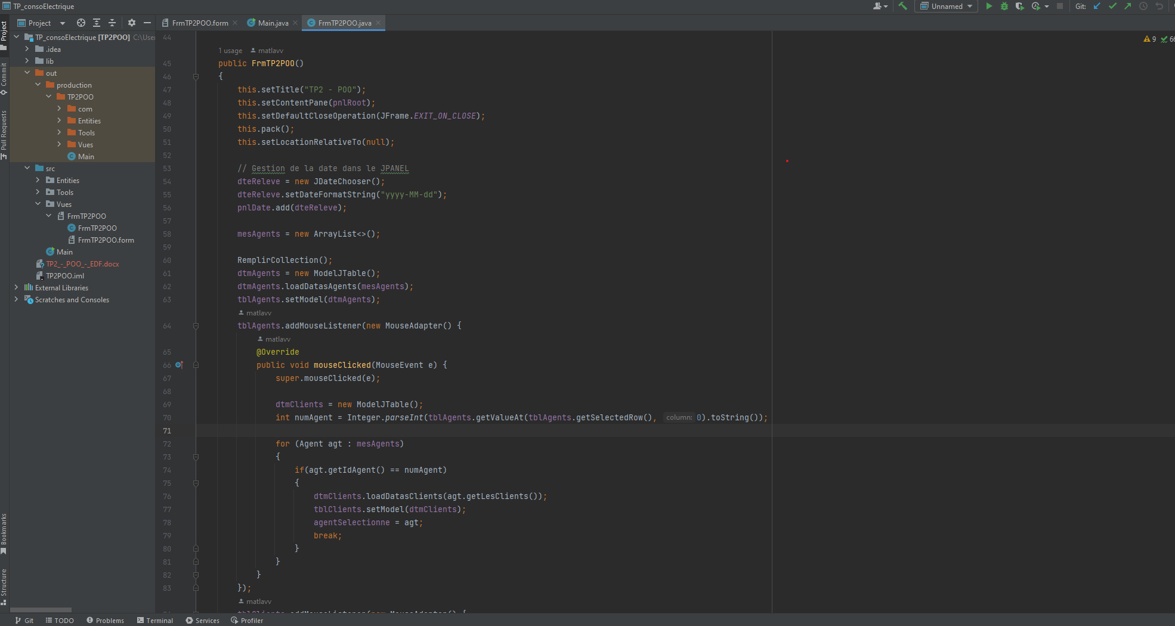This screenshot has height=626, width=1175.
Task: Collapse the out folder in project tree
Action: (x=27, y=73)
